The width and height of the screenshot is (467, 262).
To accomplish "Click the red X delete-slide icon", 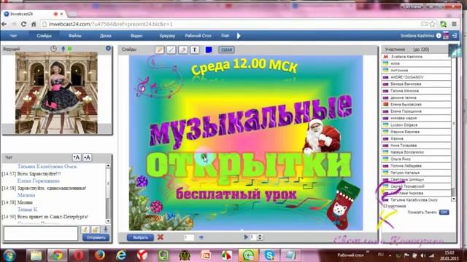I will tap(161, 237).
